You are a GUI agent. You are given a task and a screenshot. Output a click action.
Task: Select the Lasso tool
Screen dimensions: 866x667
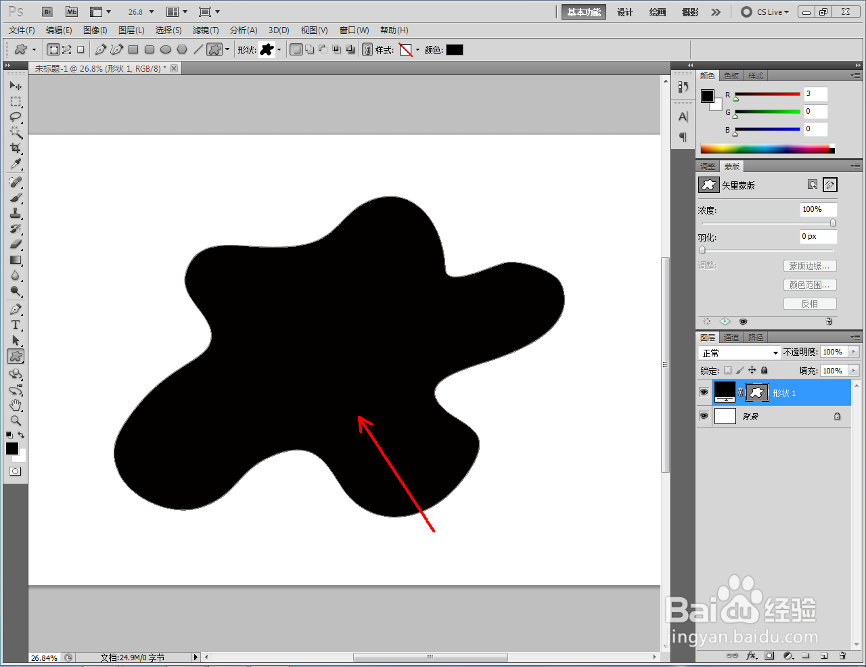(x=16, y=117)
